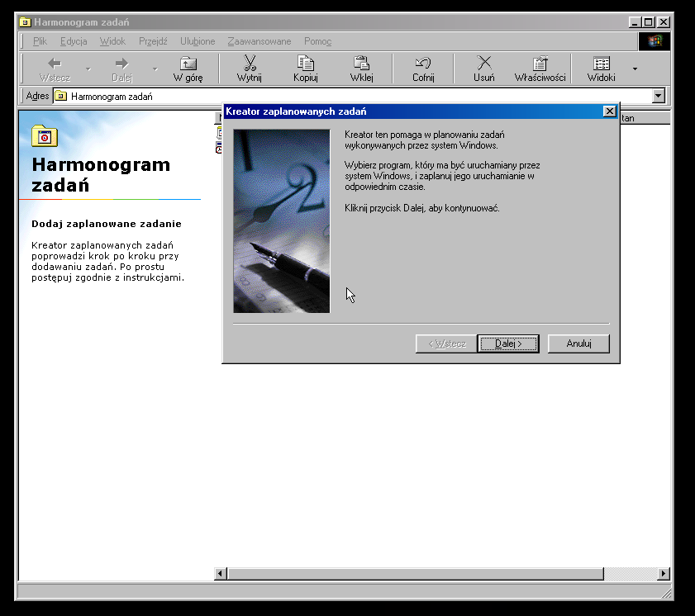Click the 'Dodaj zaplanowane zadanie' heading text

(107, 224)
